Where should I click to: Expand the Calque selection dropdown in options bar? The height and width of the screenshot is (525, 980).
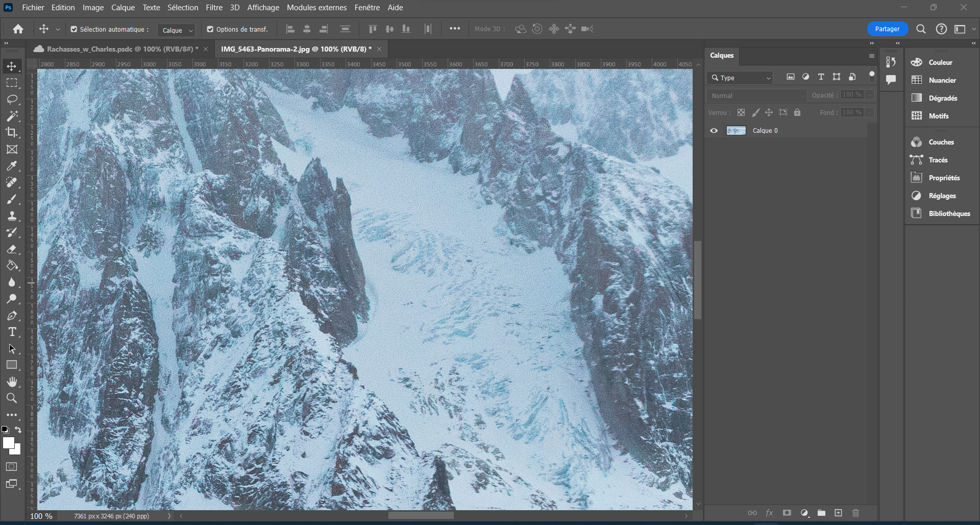pyautogui.click(x=176, y=30)
